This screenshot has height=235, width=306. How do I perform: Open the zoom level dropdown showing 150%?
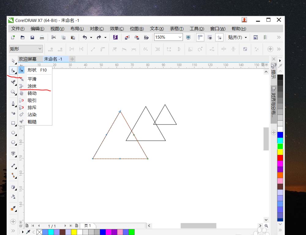point(180,37)
